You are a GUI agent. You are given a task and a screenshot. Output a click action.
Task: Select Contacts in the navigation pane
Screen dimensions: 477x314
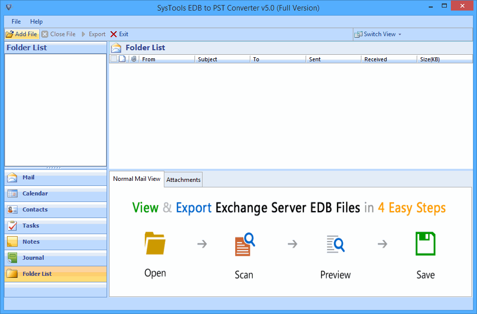(x=56, y=210)
